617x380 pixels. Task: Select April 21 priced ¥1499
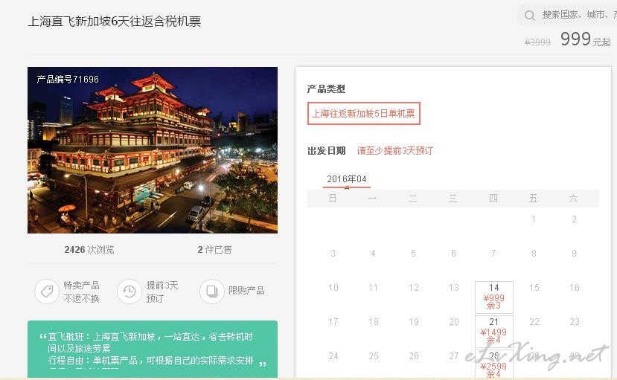tap(494, 331)
